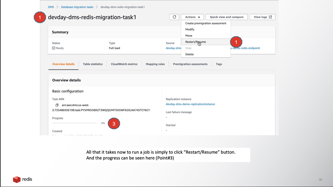Open the demo-redis-endpoint target link
Image resolution: width=333 pixels, height=187 pixels.
[x=245, y=48]
